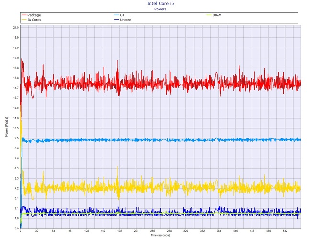Click the 4.2 y-axis value

click(16, 189)
